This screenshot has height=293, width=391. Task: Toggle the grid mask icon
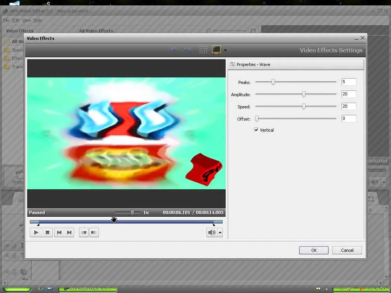[x=203, y=50]
